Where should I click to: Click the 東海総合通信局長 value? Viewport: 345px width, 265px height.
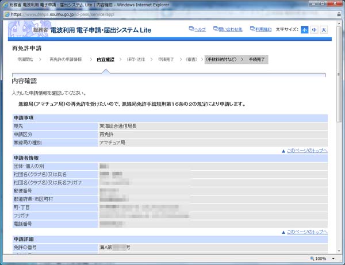pyautogui.click(x=118, y=126)
